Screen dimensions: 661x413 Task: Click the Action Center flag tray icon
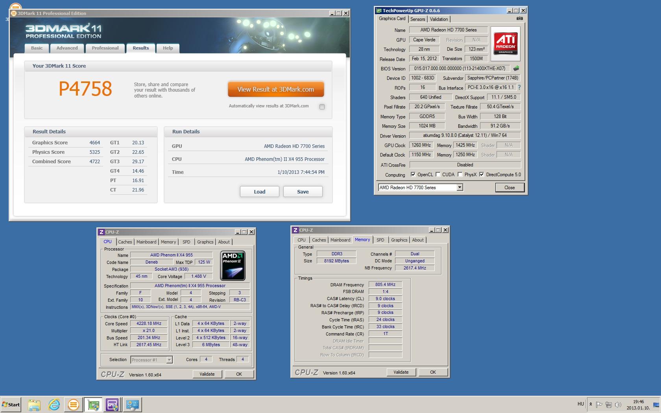point(599,404)
